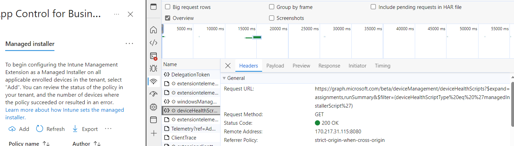Click the GET request method value
Viewport: 514px width, 146px height.
pyautogui.click(x=319, y=114)
